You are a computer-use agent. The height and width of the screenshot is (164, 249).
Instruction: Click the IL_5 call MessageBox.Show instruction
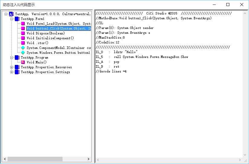tap(142, 57)
